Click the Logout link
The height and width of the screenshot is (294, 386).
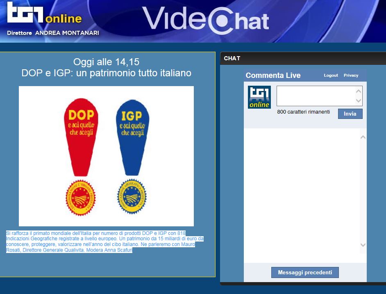pos(331,75)
